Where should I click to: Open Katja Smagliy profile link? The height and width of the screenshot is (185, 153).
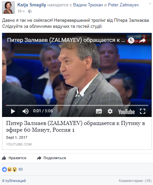pos(32,5)
